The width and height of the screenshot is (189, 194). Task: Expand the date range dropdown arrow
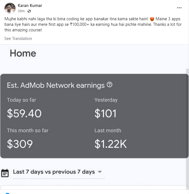click(100, 172)
